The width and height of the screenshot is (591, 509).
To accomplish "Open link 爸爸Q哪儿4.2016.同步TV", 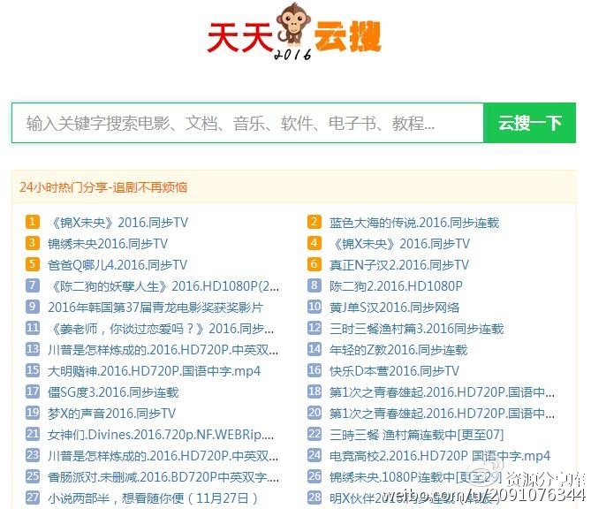I will coord(117,265).
